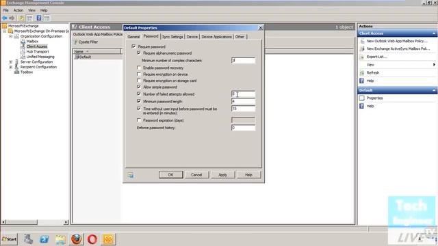Enable Require encryption on device

pyautogui.click(x=139, y=74)
